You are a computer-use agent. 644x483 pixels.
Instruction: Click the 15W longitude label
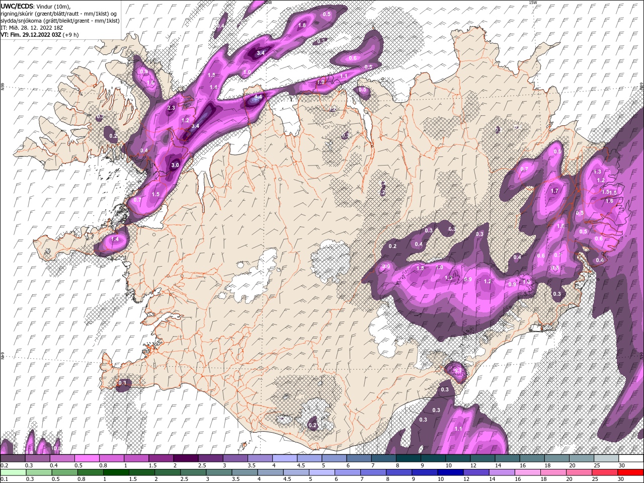coord(533,3)
